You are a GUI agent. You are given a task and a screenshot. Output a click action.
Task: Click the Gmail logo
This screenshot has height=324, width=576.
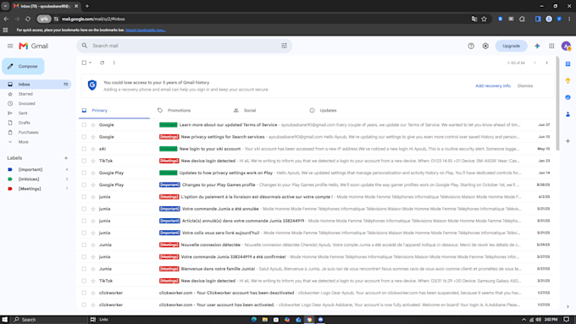(x=34, y=46)
